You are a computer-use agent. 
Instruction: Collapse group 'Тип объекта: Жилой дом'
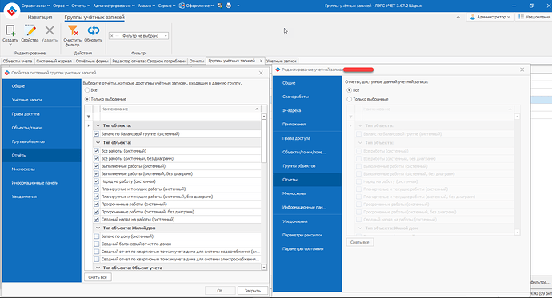98,228
